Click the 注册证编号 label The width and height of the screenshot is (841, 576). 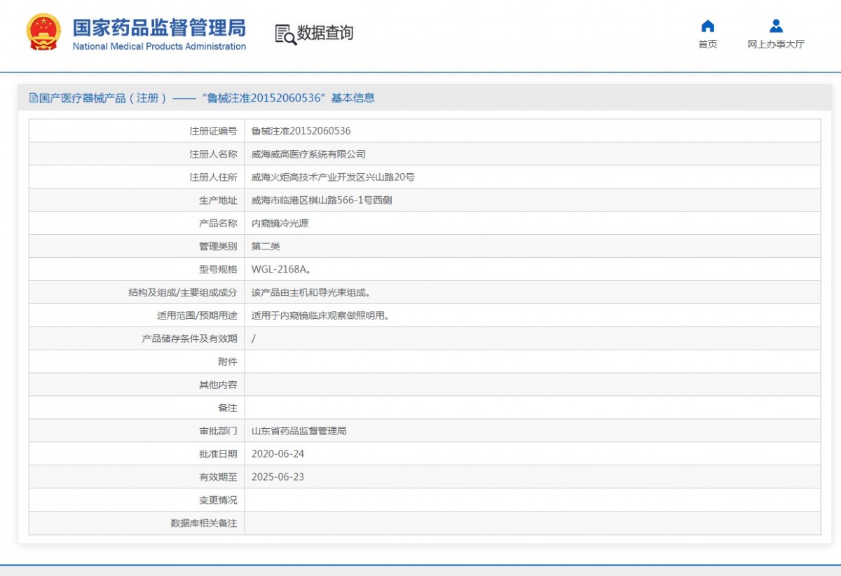tap(213, 131)
